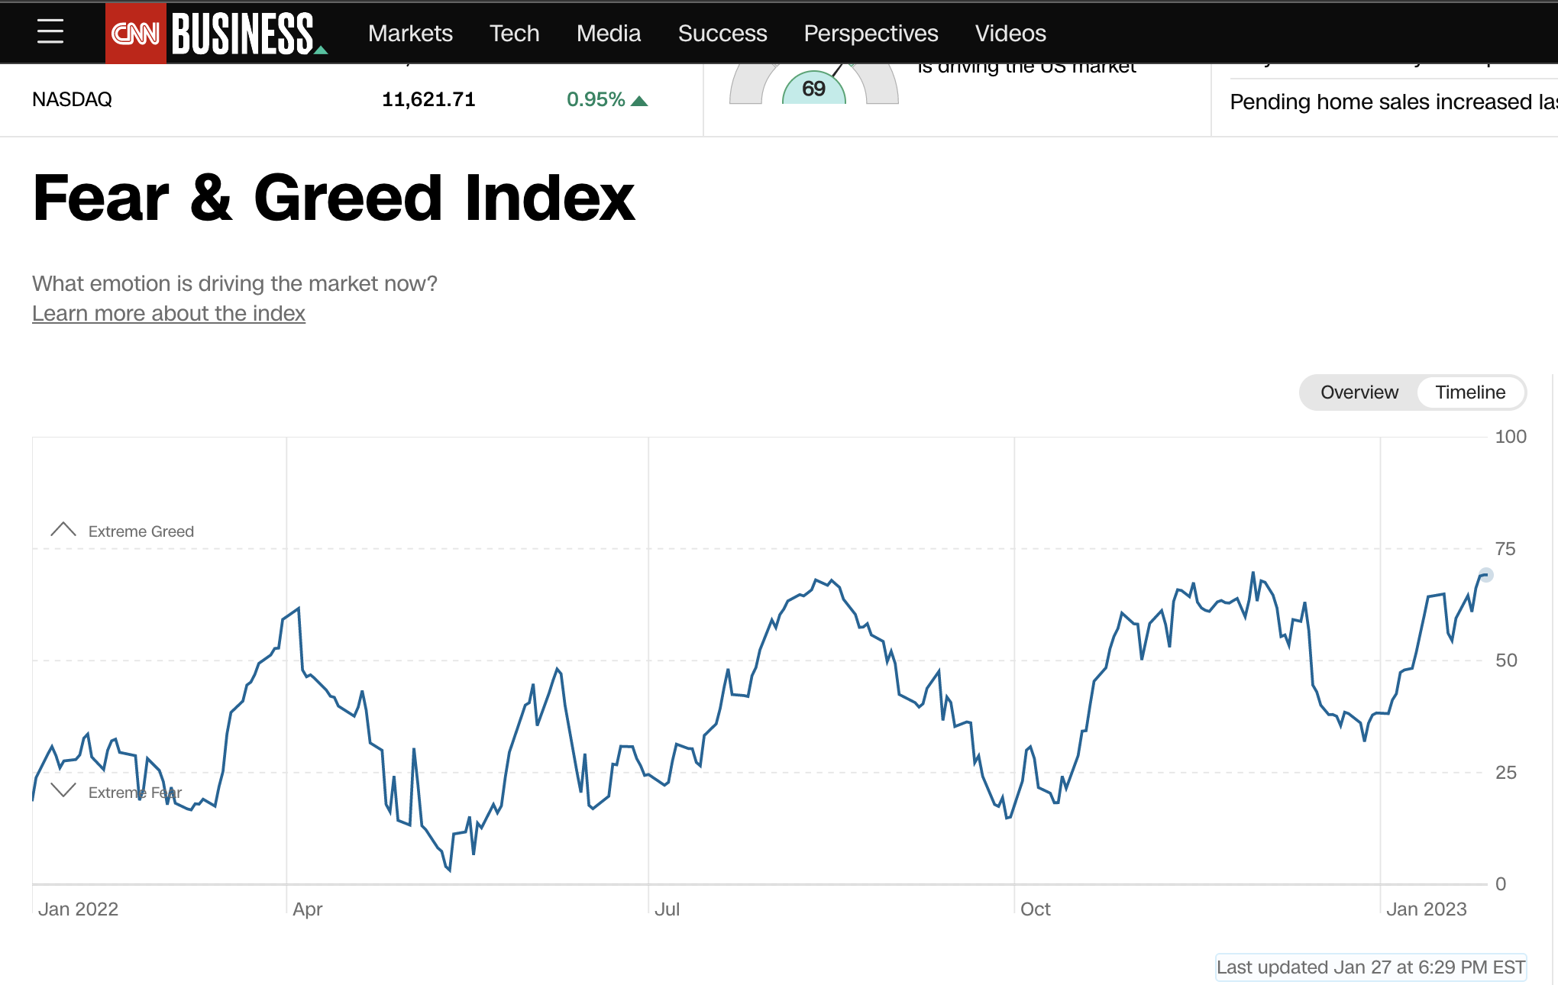The width and height of the screenshot is (1558, 985).
Task: Open the Perspectives menu item
Action: tap(871, 33)
